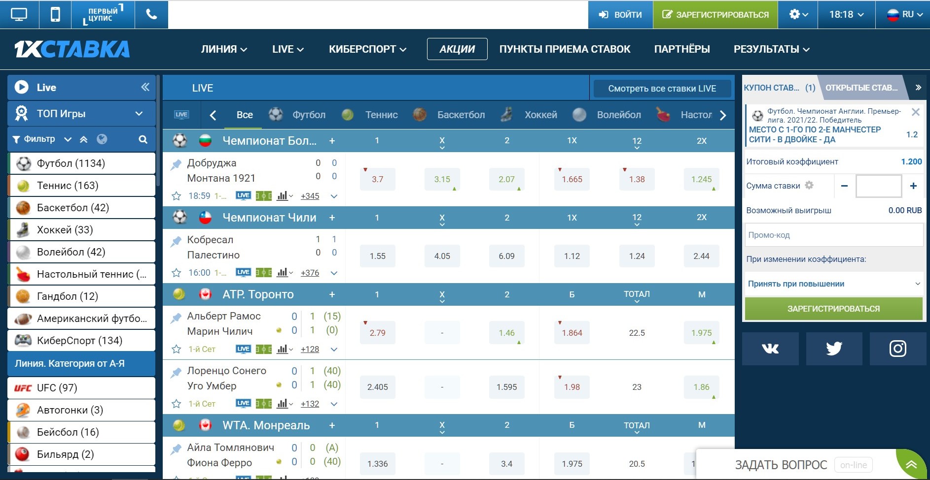Open Принять при повышении dropdown
The image size is (930, 480).
pos(834,284)
